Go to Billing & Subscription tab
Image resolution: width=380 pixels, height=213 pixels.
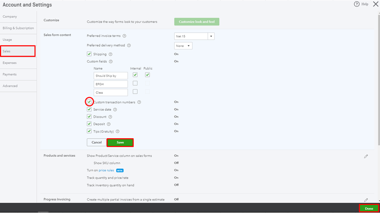18,28
